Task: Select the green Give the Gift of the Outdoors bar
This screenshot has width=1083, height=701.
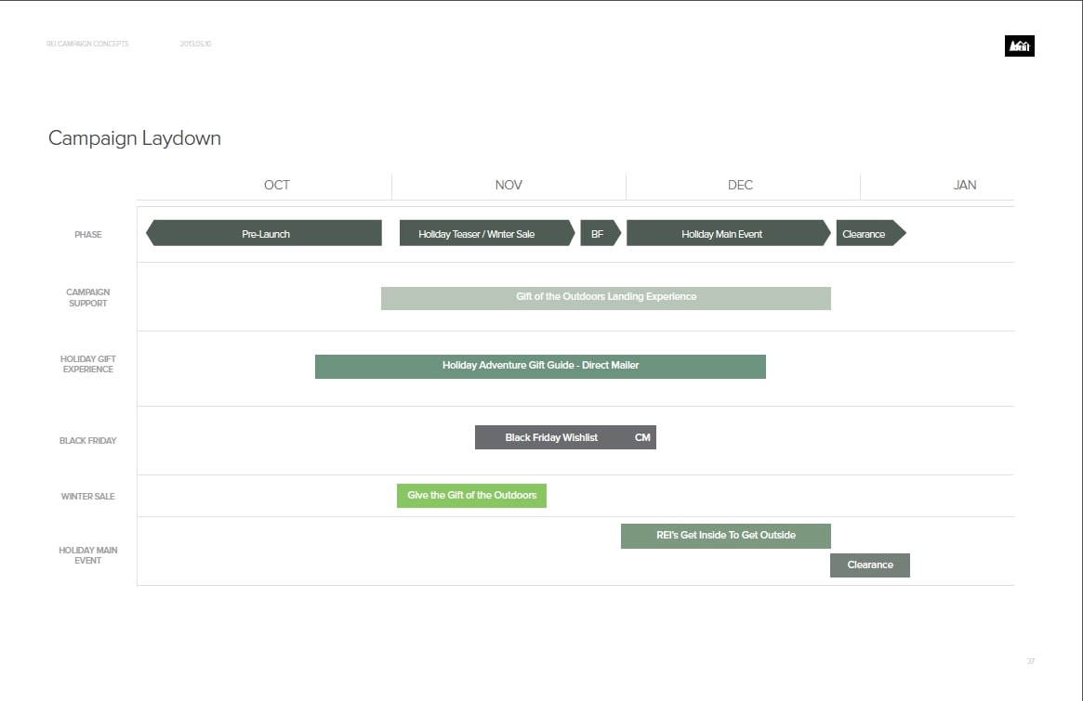Action: pyautogui.click(x=471, y=496)
